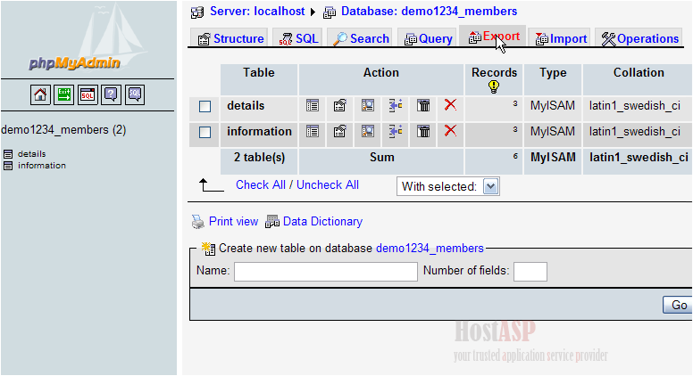Search the information table icon
Viewport: 693px width, 376px height.
368,131
